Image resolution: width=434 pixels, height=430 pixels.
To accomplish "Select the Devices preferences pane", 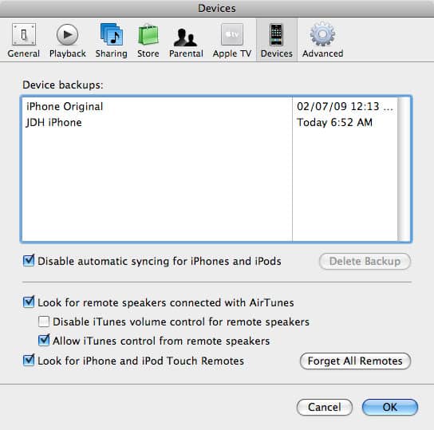I will (x=277, y=41).
